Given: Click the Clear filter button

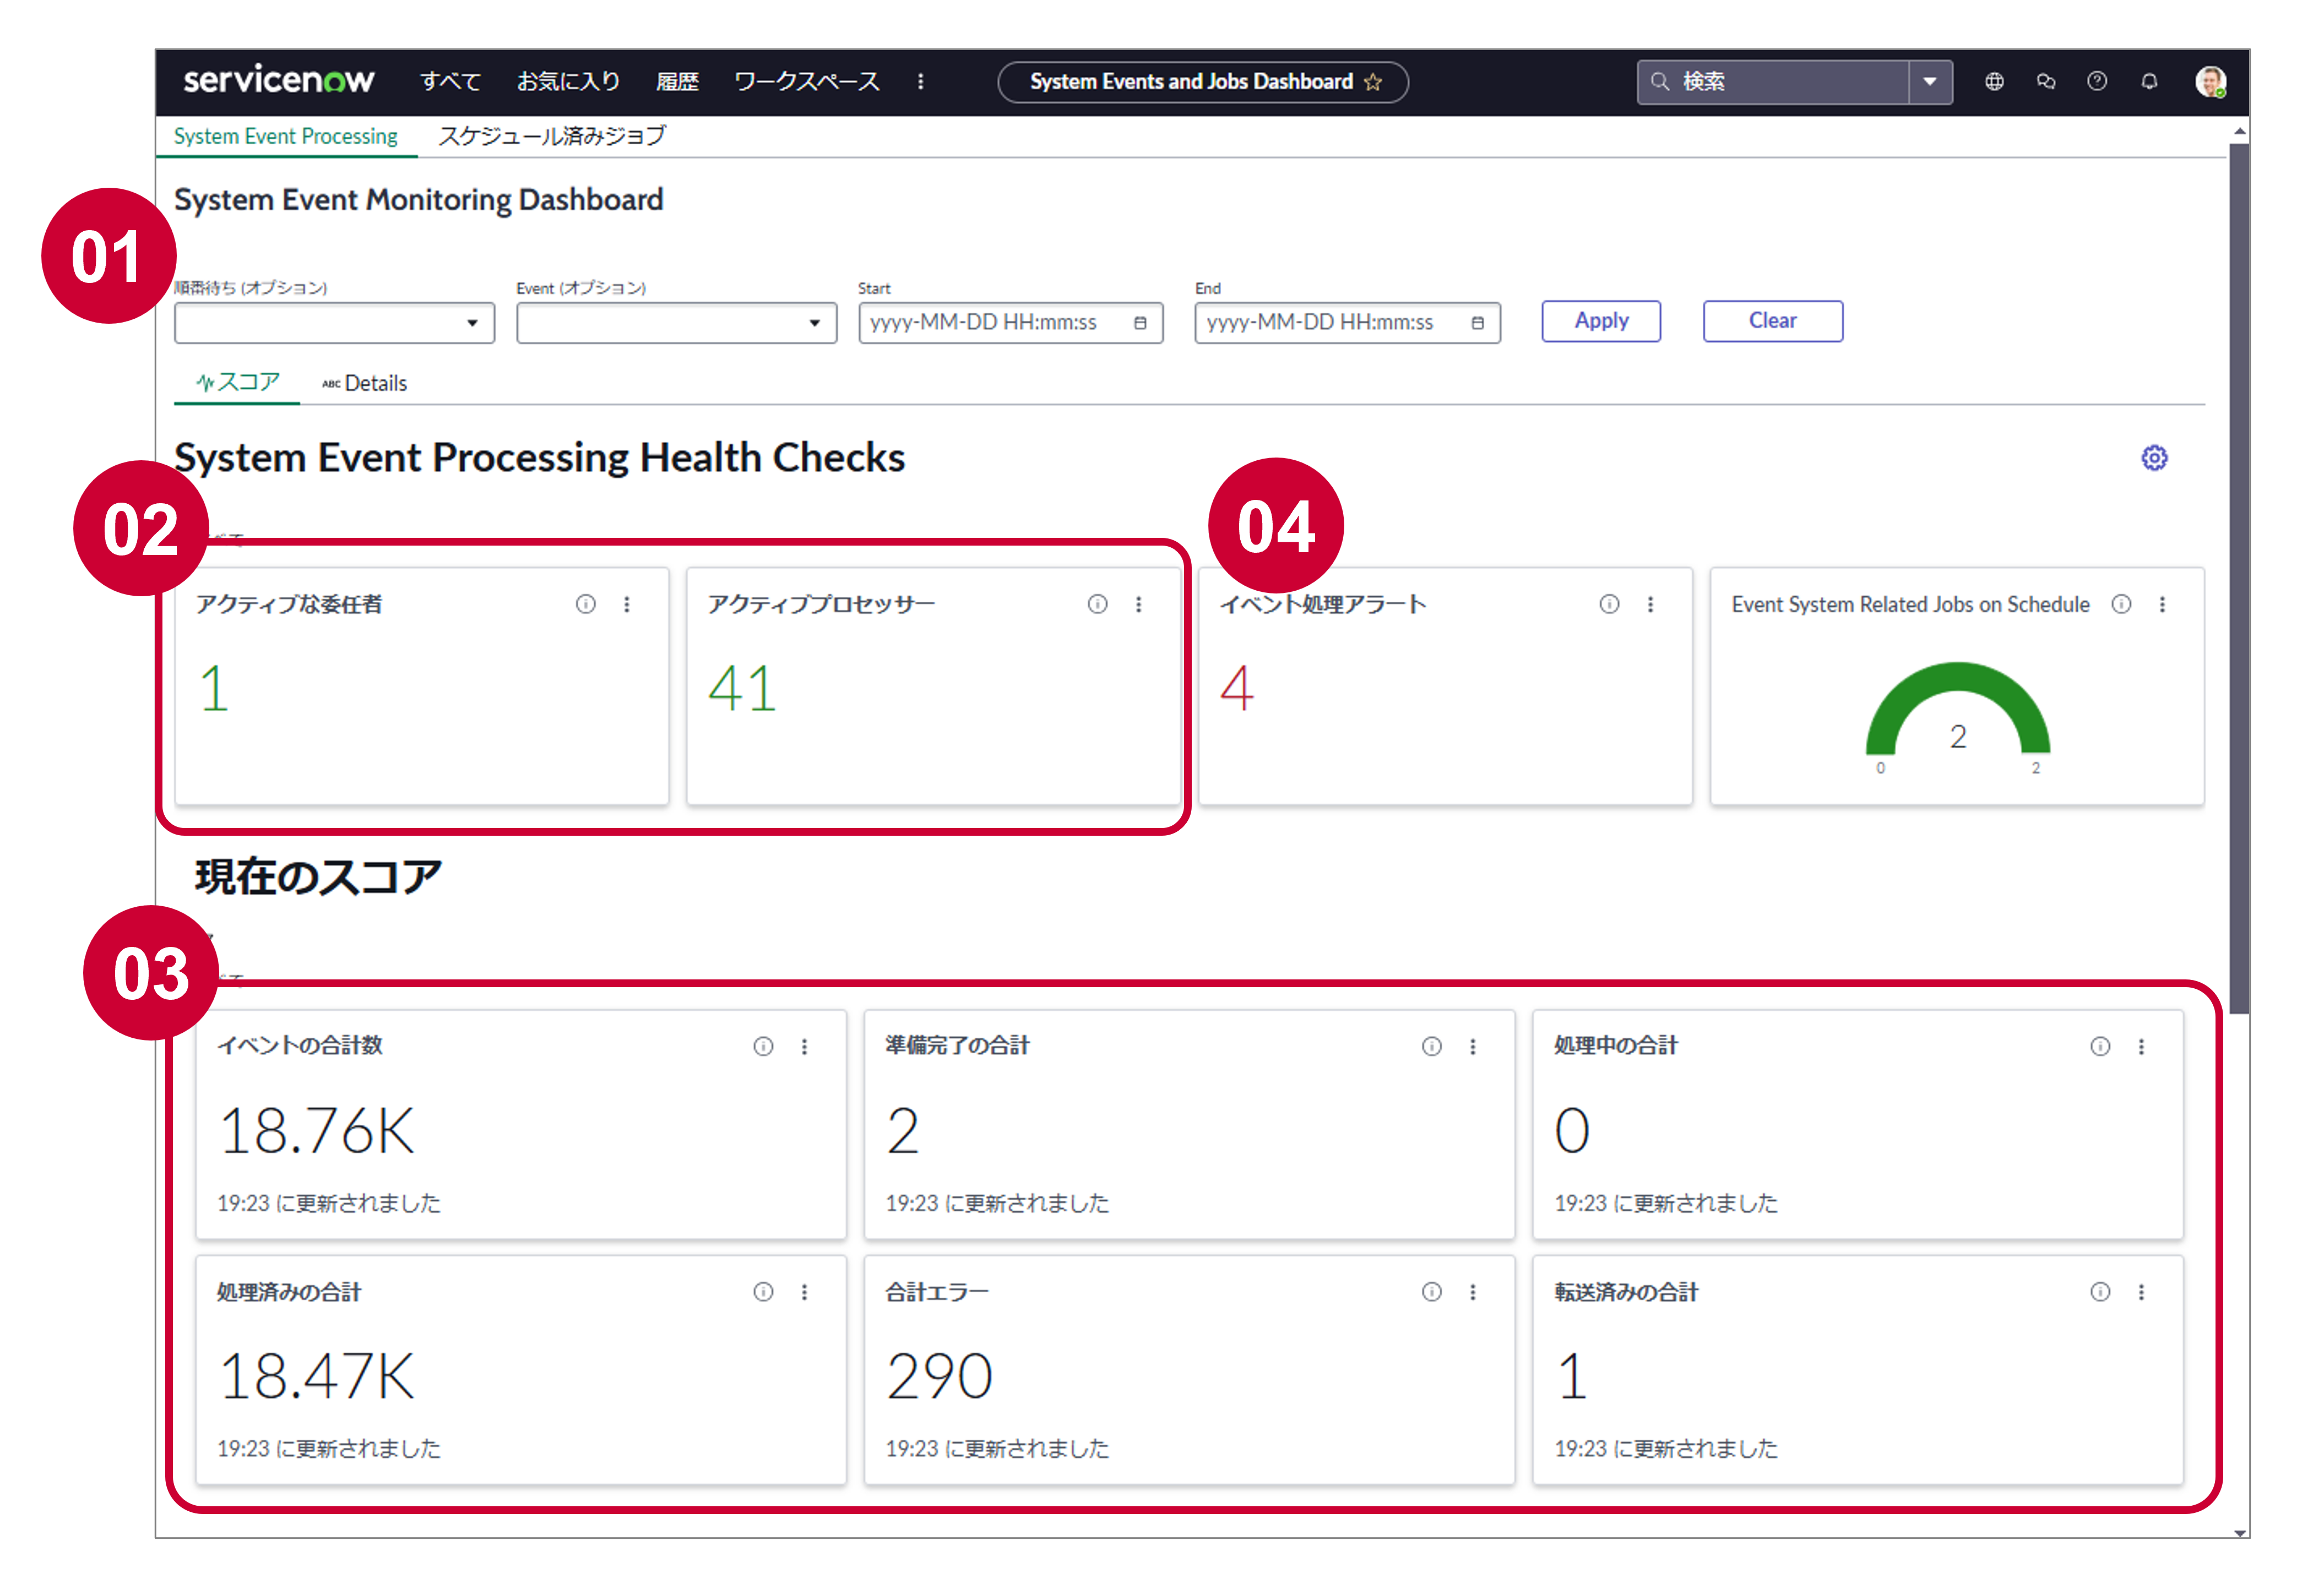Looking at the screenshot, I should point(1772,321).
